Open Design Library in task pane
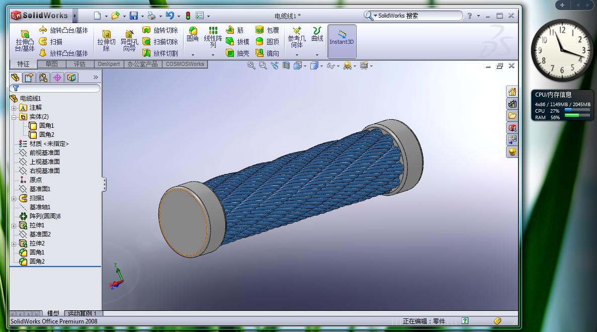 [x=512, y=104]
